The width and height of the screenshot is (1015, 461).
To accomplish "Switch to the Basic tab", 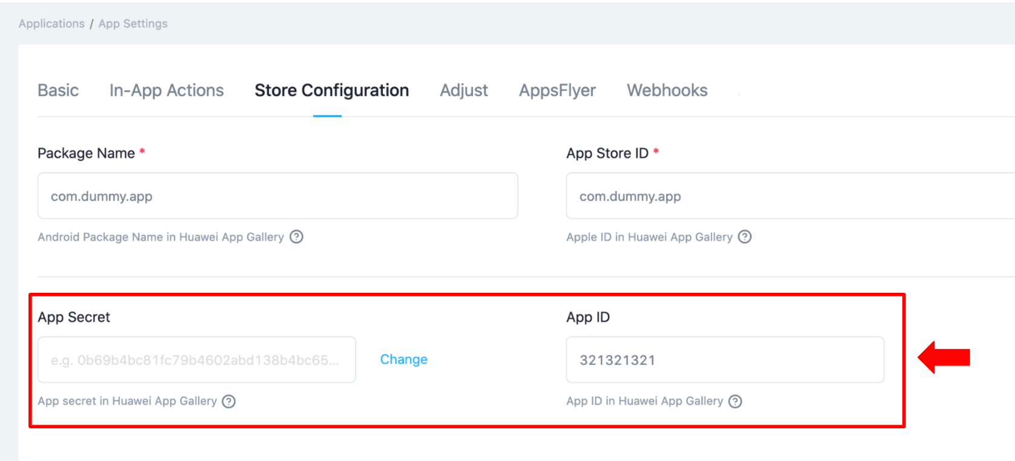I will point(58,90).
